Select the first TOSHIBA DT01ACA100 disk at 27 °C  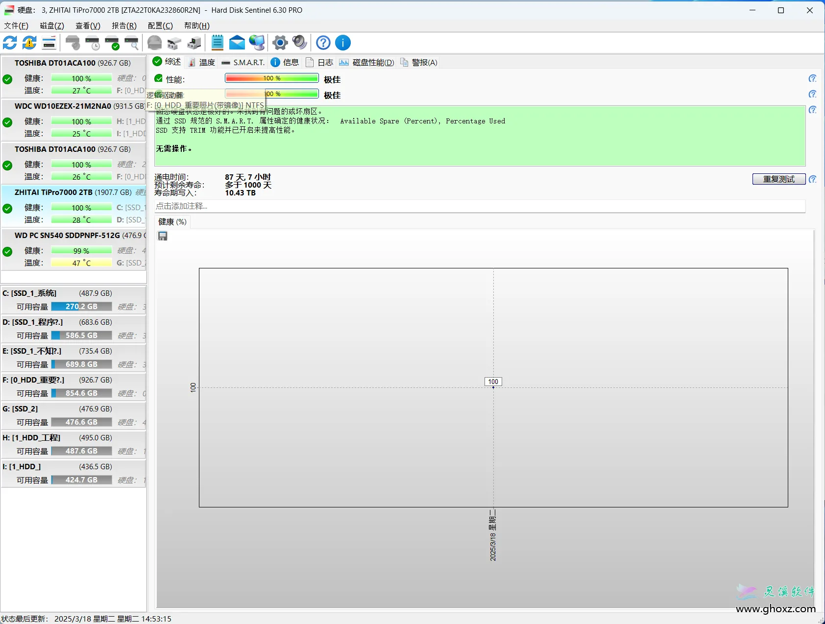click(73, 77)
